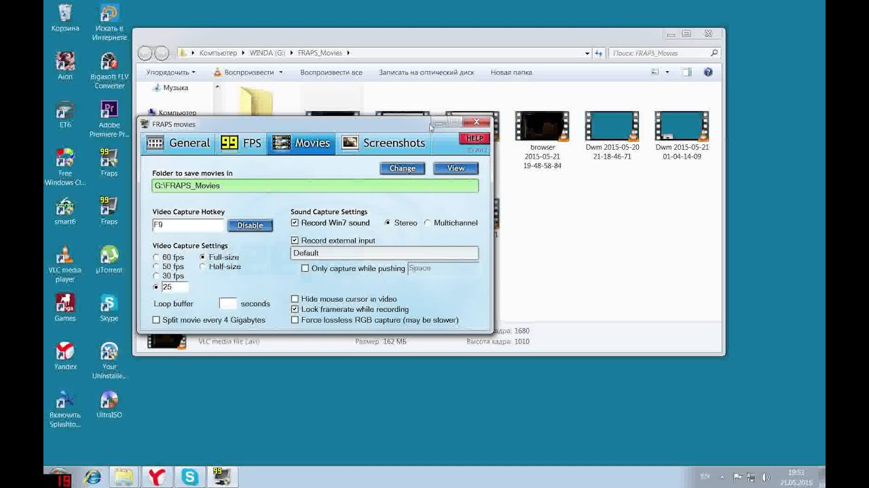Screen dimensions: 869x488
Task: Click the WINDA (G:) breadcrumb
Action: tap(267, 53)
